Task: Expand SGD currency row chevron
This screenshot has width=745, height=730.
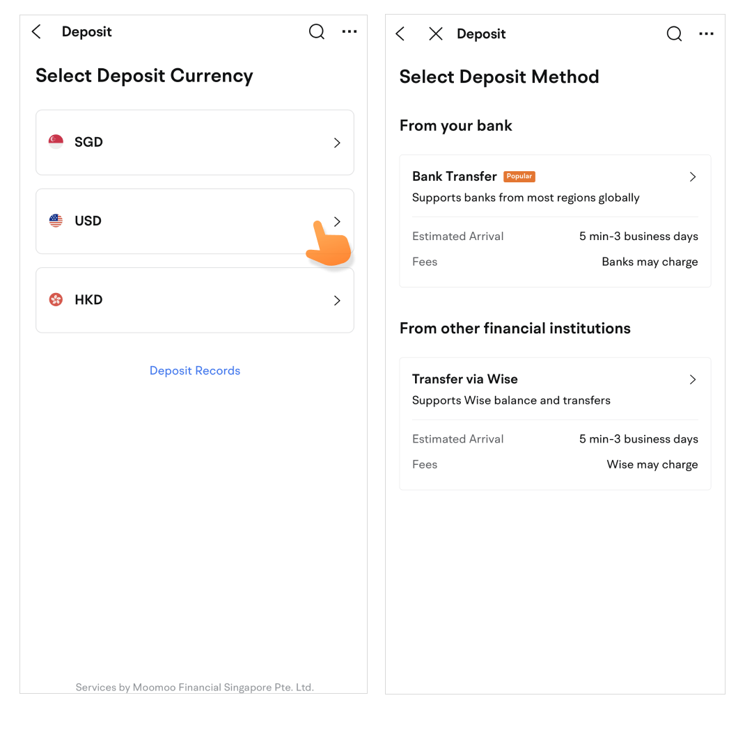Action: [337, 143]
